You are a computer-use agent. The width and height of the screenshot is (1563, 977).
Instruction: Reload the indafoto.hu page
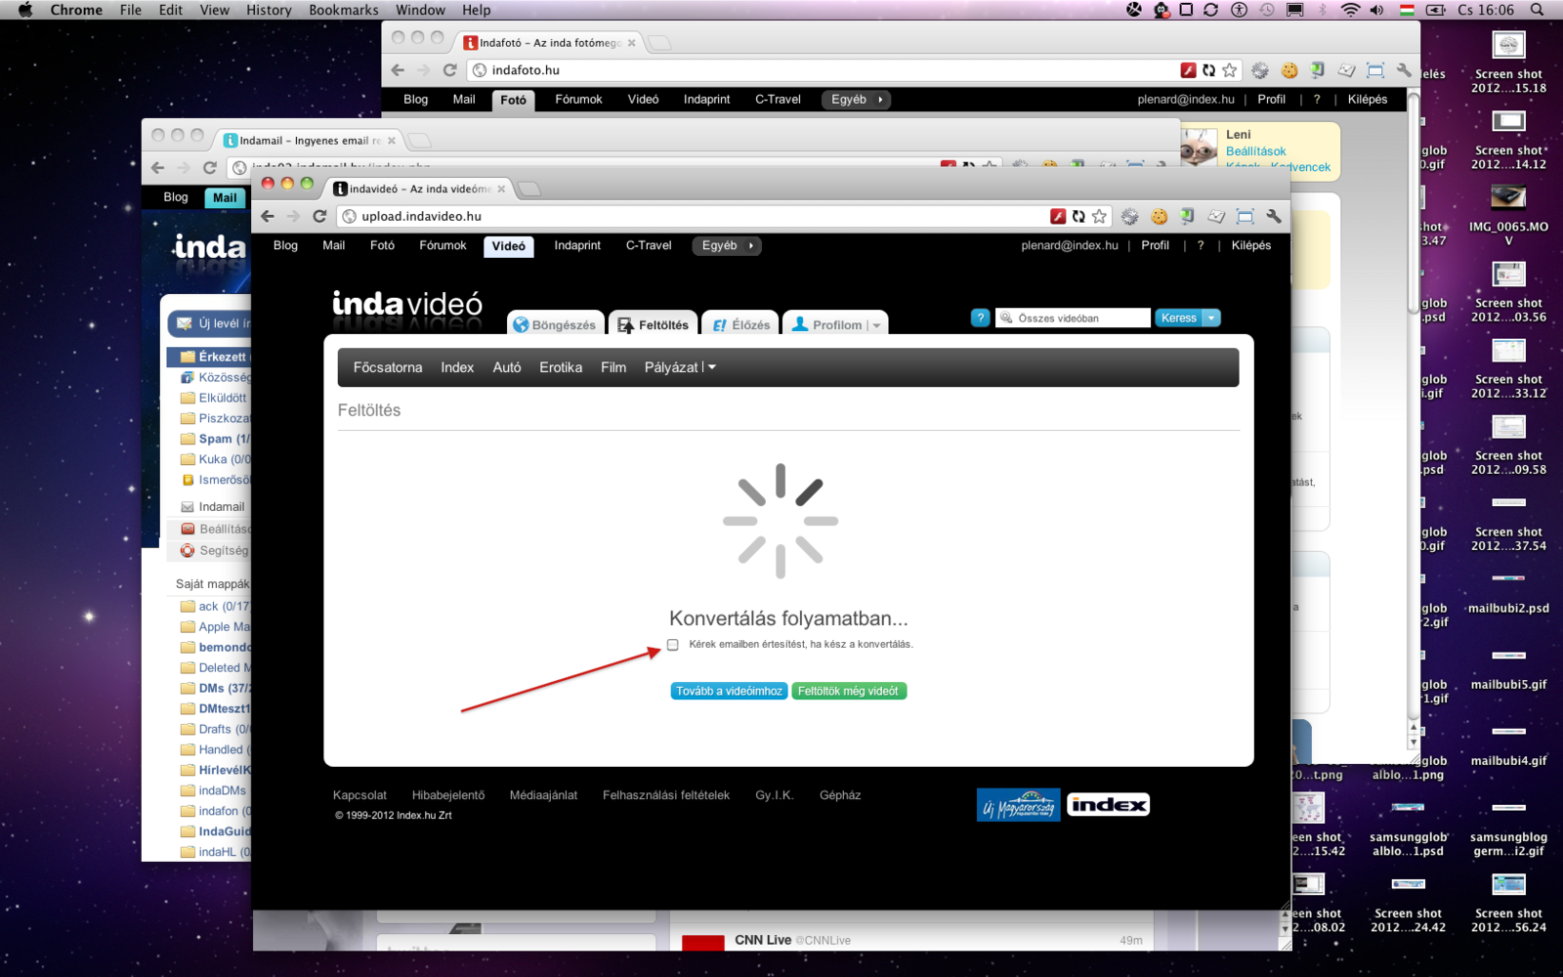(449, 70)
